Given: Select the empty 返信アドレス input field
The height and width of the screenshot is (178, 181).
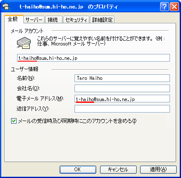Looking at the screenshot, I should point(122,109).
